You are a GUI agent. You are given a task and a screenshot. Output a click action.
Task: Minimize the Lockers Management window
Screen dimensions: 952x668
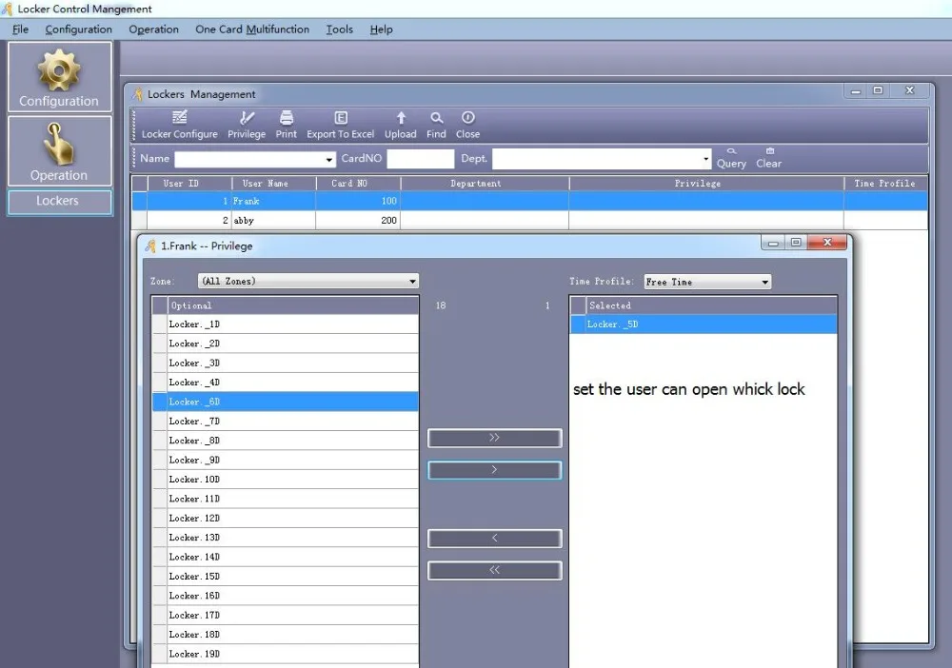click(856, 91)
